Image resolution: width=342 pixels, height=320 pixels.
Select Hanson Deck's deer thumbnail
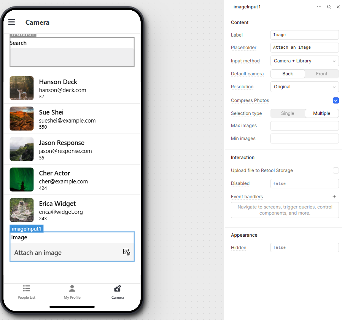tap(22, 88)
